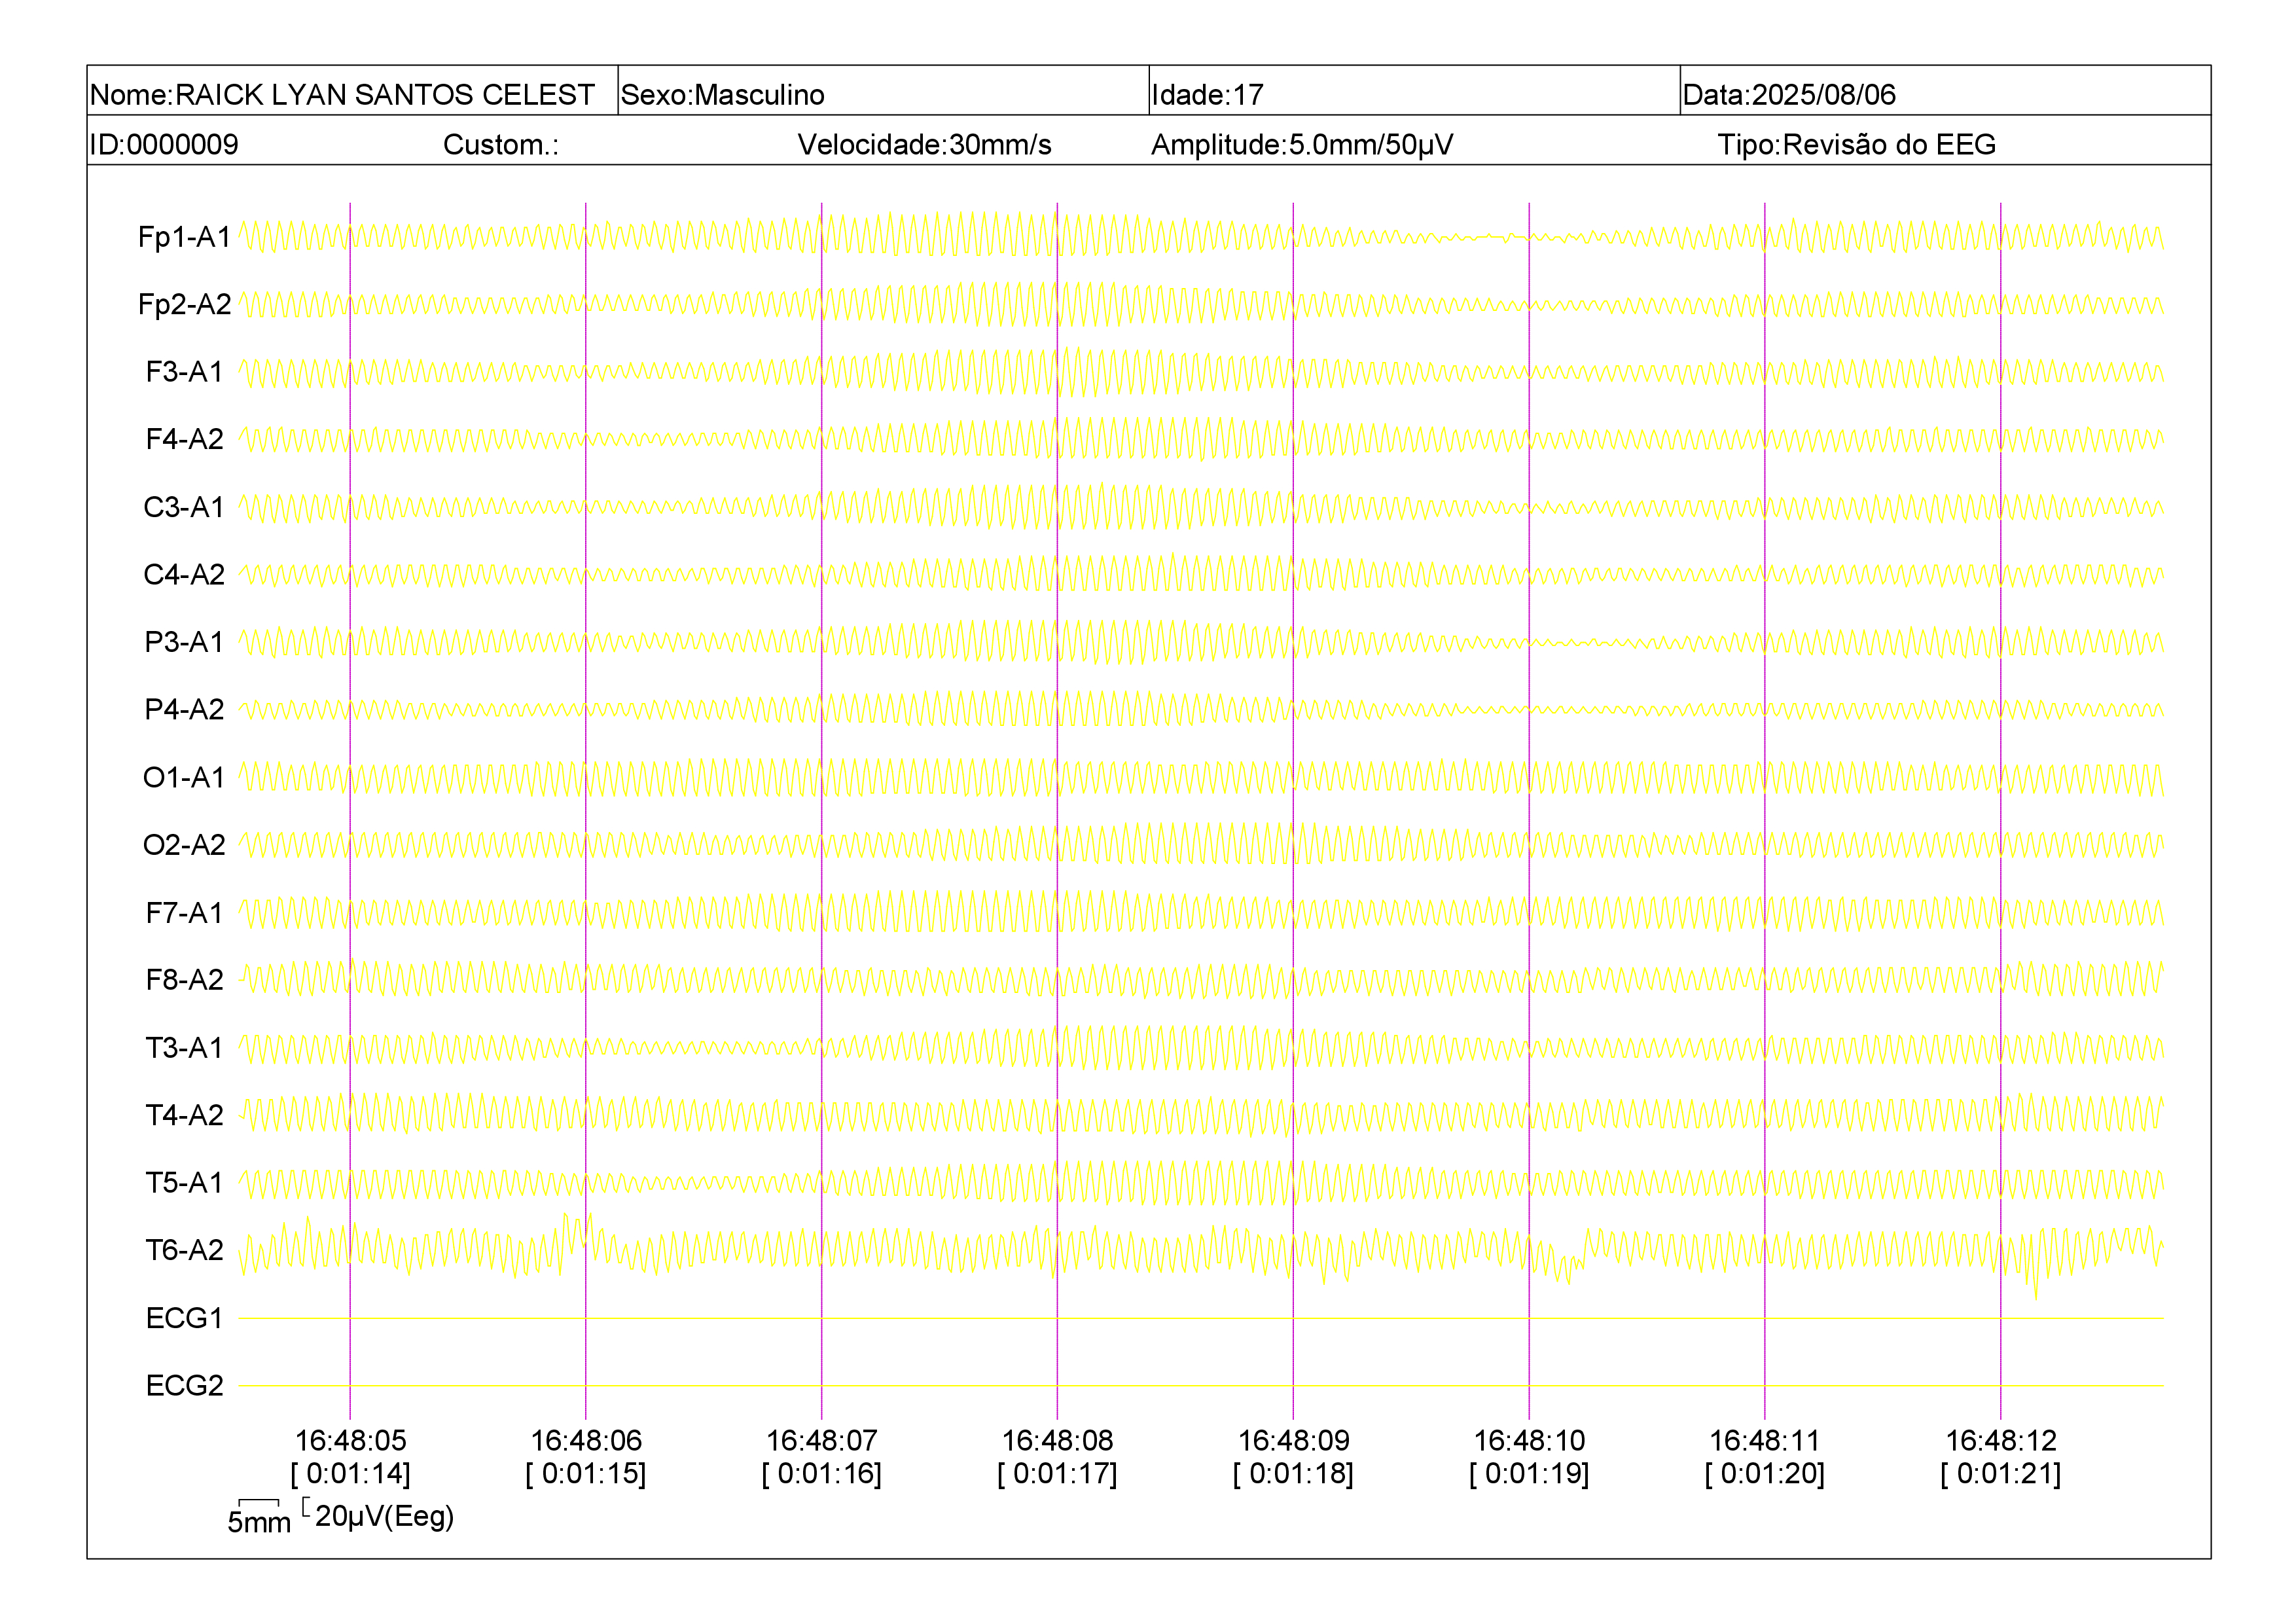
Task: Click the 16:48:05 time label
Action: coord(350,1440)
